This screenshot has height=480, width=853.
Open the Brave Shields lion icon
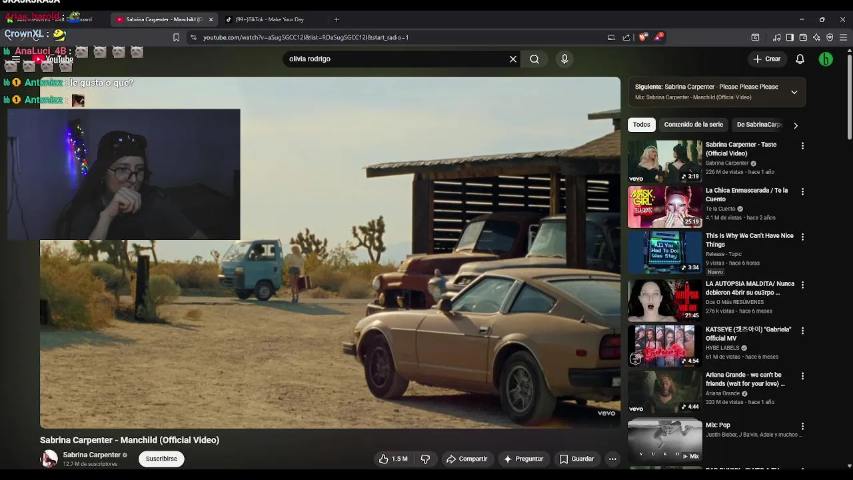(642, 37)
